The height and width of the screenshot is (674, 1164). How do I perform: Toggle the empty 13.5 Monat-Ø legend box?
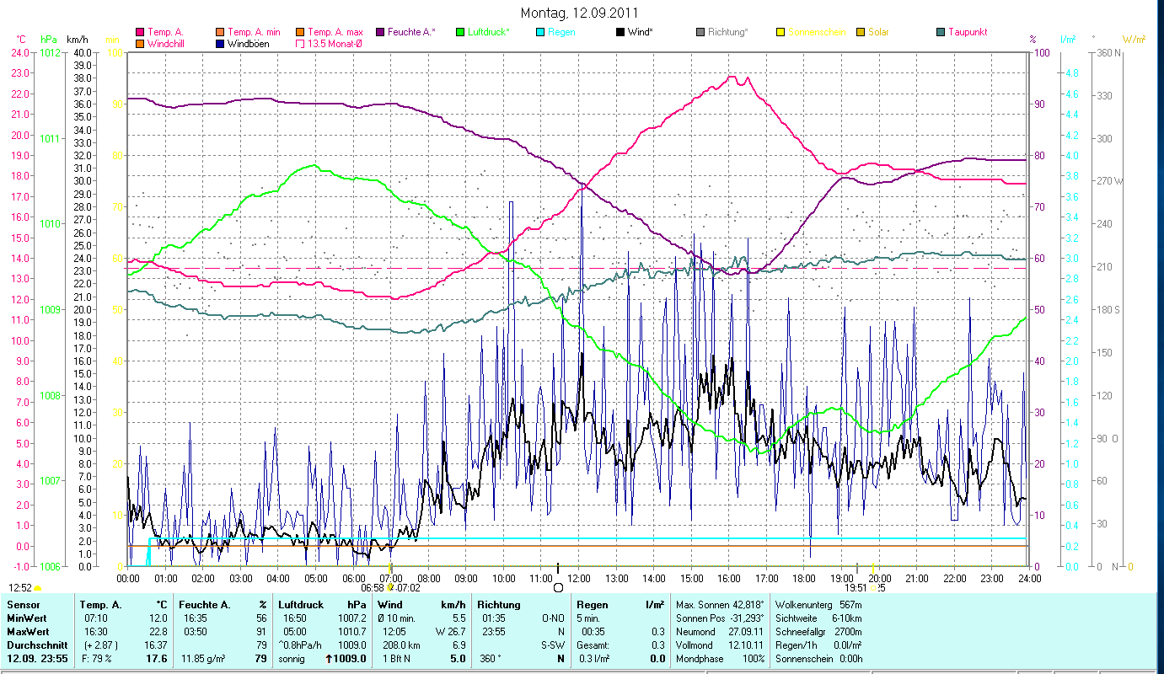tap(300, 44)
